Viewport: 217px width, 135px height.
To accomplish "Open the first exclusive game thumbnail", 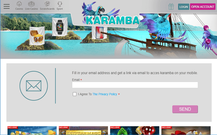I will 32,130.
